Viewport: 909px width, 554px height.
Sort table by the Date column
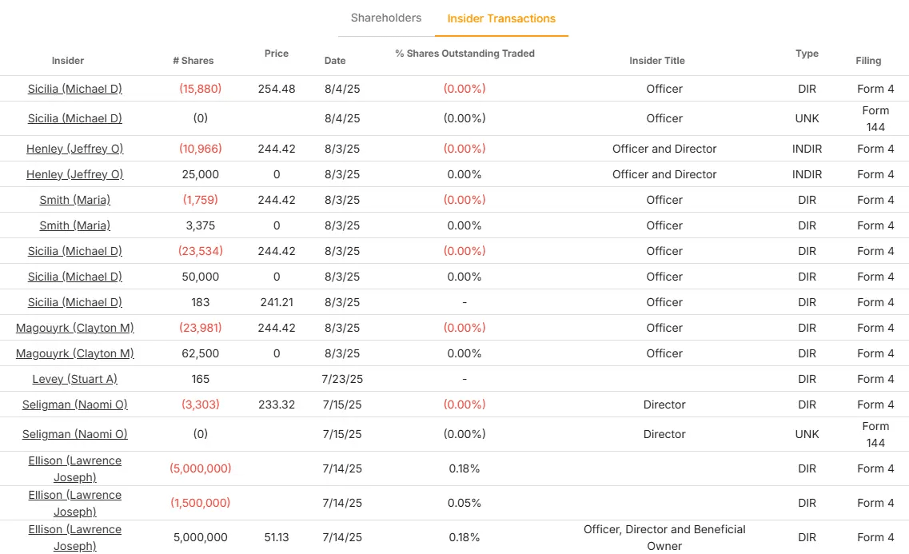pyautogui.click(x=334, y=60)
